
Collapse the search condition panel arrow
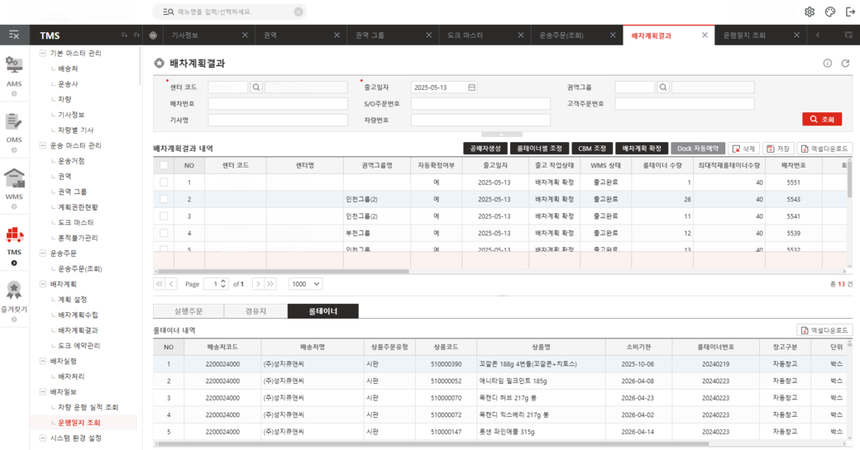click(502, 134)
